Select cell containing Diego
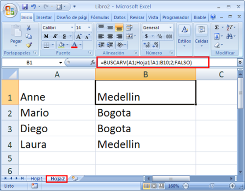The height and width of the screenshot is (191, 245). tap(57, 128)
